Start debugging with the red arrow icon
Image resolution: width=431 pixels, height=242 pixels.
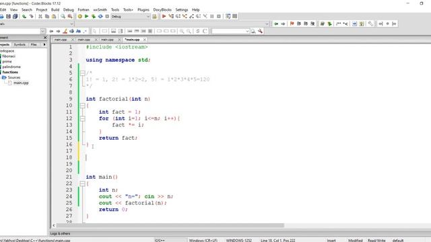164,16
